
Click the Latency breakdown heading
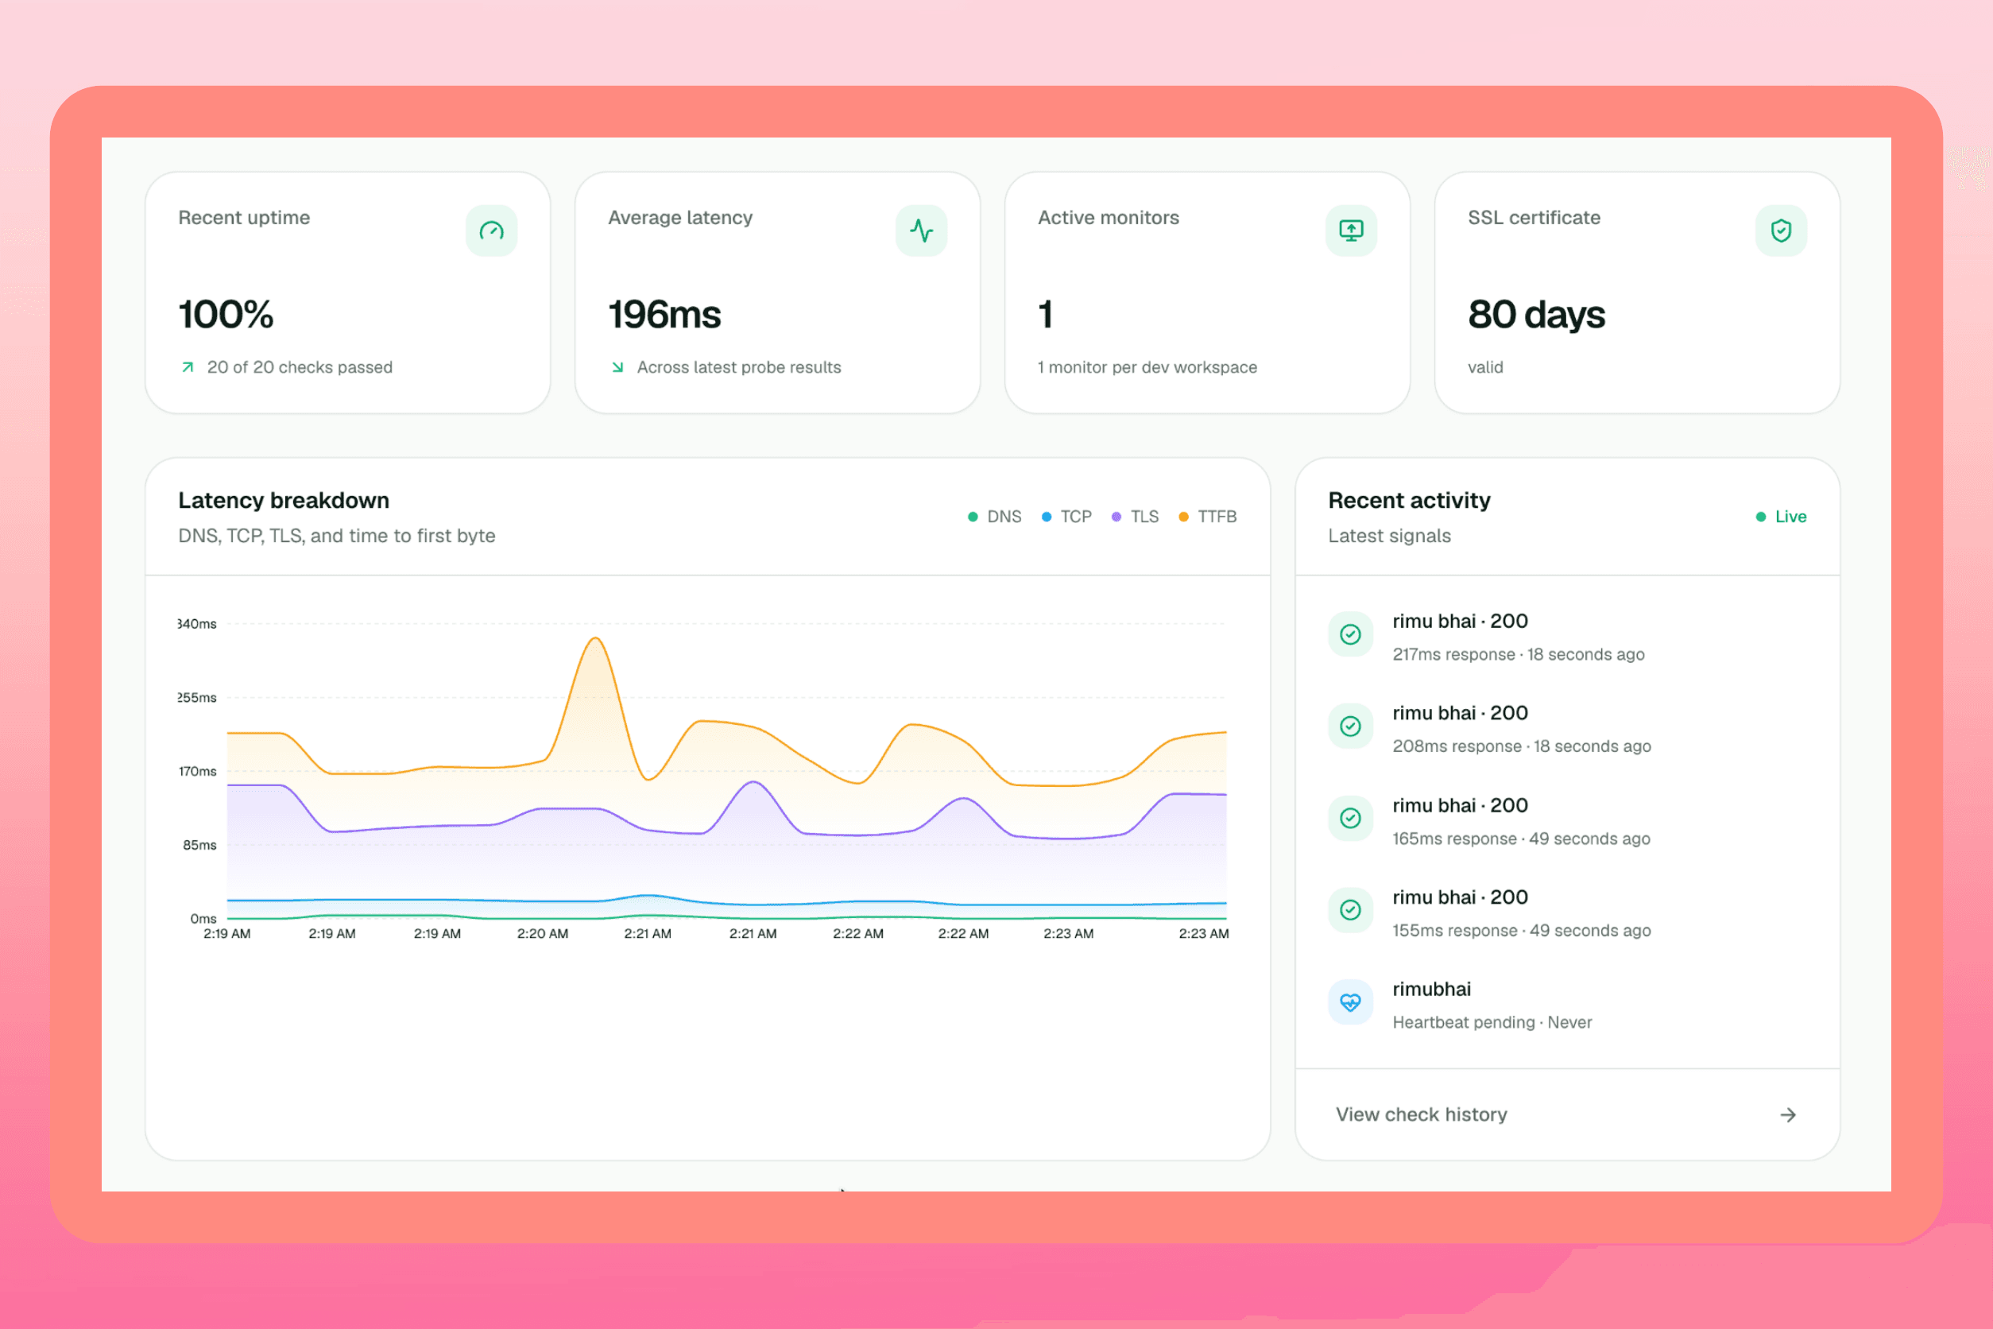point(284,500)
